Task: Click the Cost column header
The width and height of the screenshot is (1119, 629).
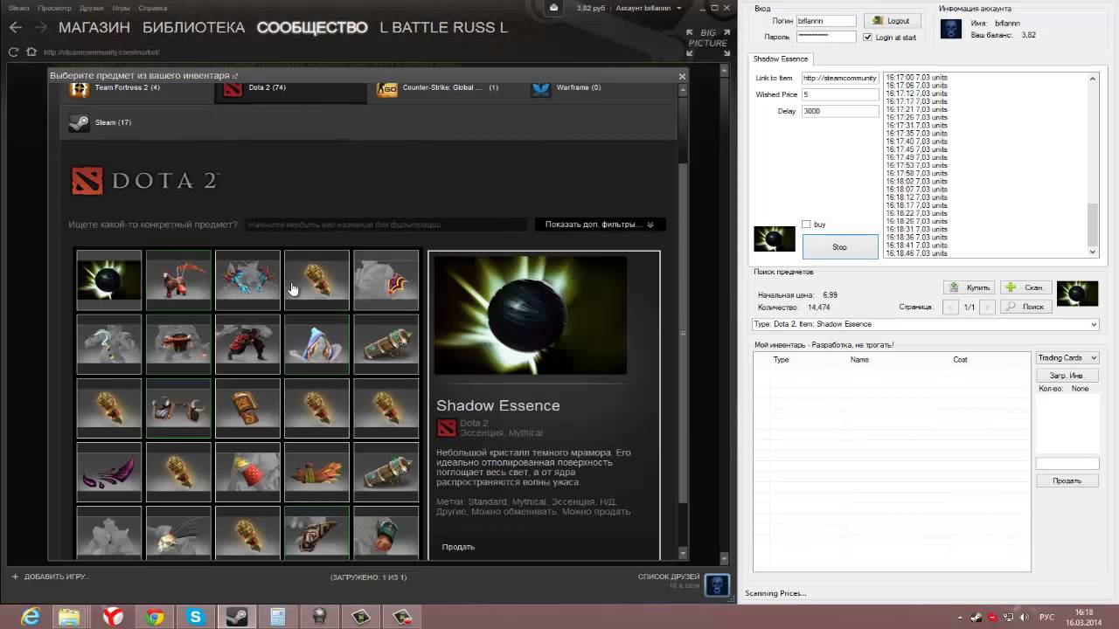Action: [x=960, y=360]
